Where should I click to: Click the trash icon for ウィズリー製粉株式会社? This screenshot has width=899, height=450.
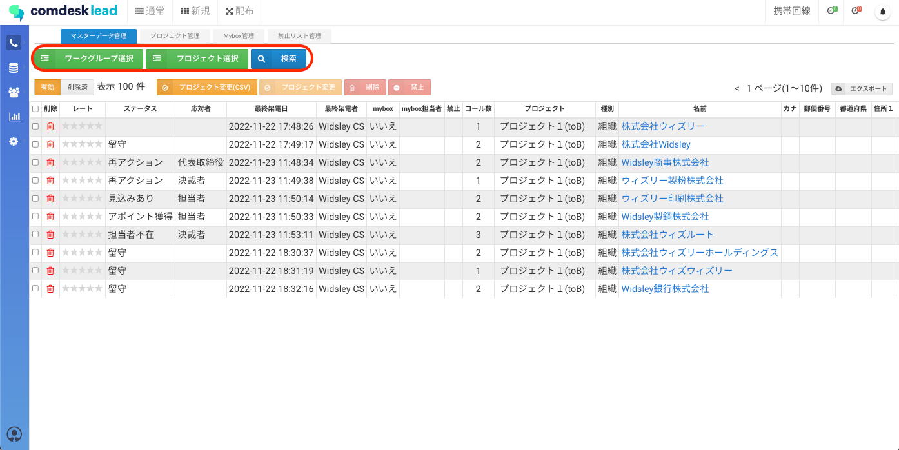[x=50, y=181]
